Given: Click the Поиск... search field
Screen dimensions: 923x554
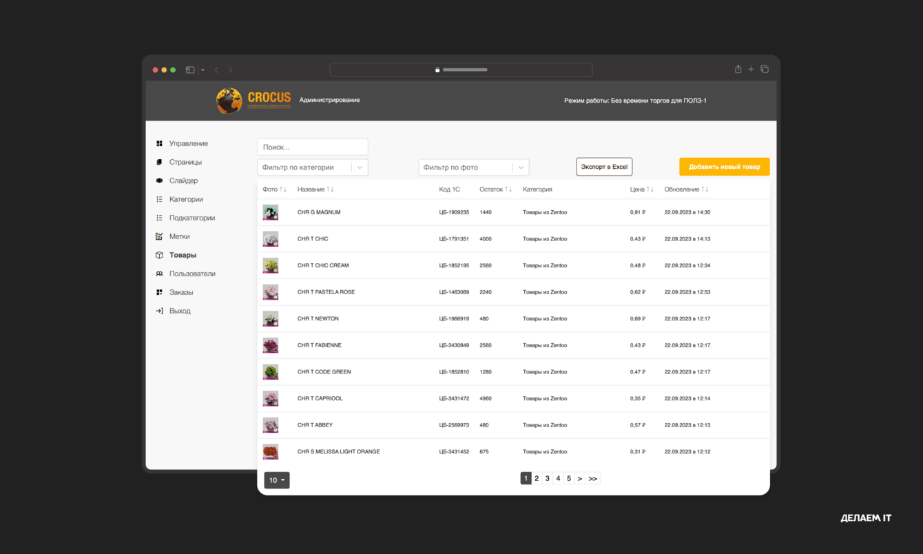Looking at the screenshot, I should pyautogui.click(x=313, y=147).
